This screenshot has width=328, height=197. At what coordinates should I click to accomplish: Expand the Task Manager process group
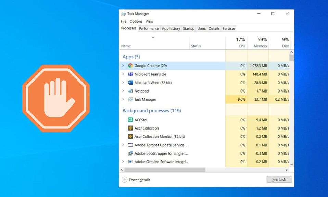pos(123,99)
